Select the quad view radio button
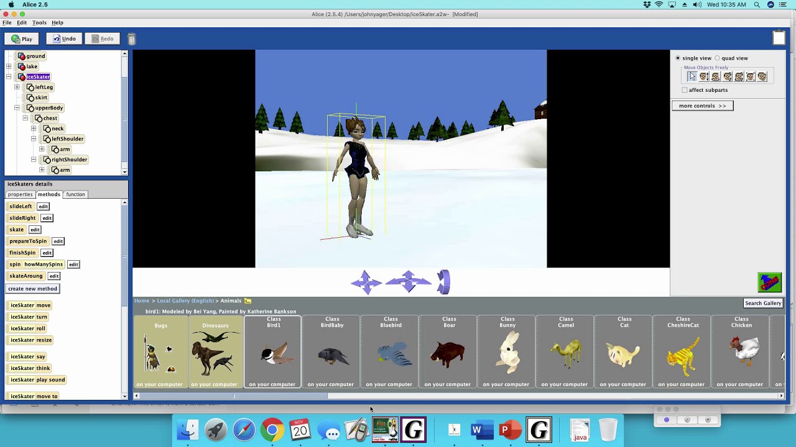Screen dimensions: 796x447 click(x=717, y=58)
